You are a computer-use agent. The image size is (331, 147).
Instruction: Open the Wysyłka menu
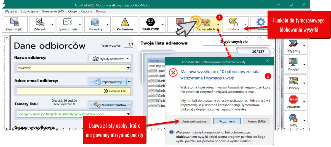[11, 11]
